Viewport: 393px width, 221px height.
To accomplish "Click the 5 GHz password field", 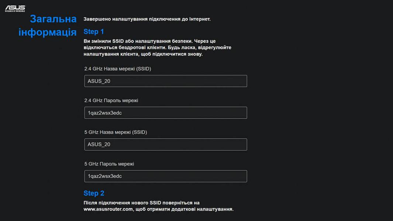I will click(x=165, y=176).
